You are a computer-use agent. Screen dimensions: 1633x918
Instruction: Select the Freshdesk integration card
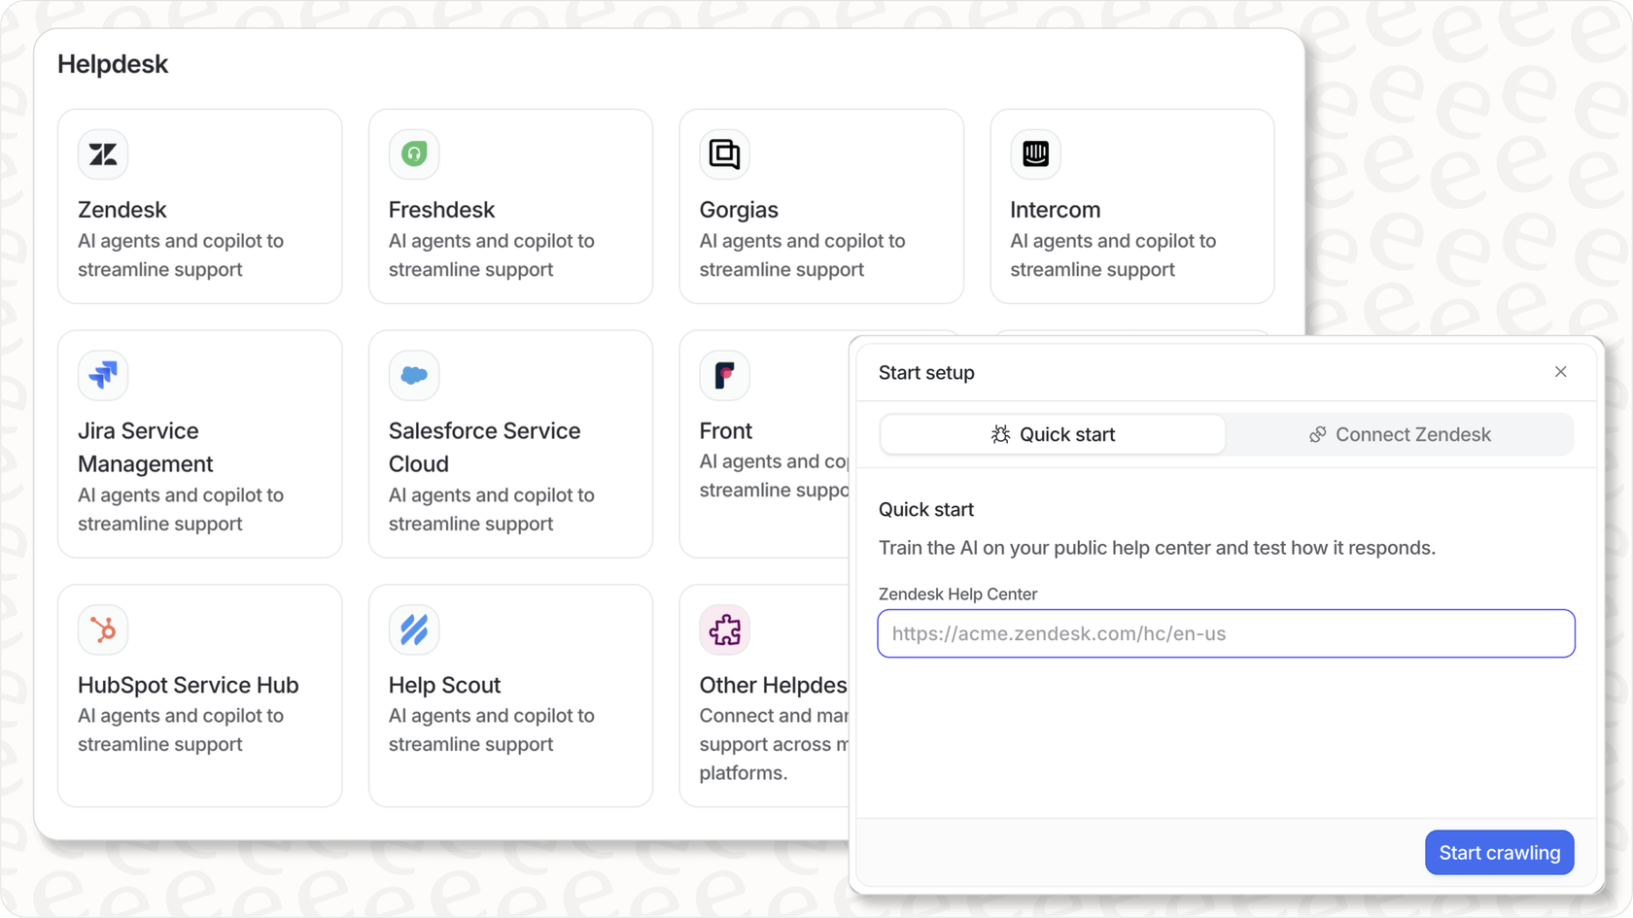coord(510,206)
